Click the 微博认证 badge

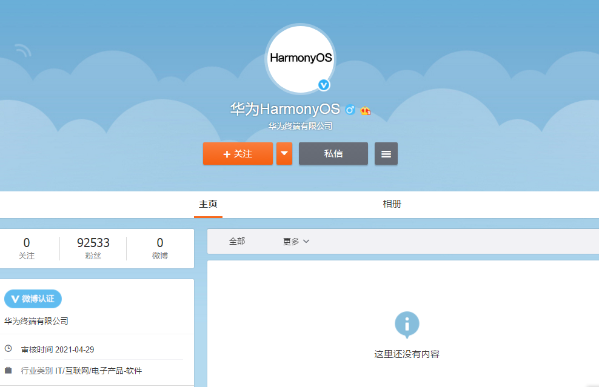(33, 299)
